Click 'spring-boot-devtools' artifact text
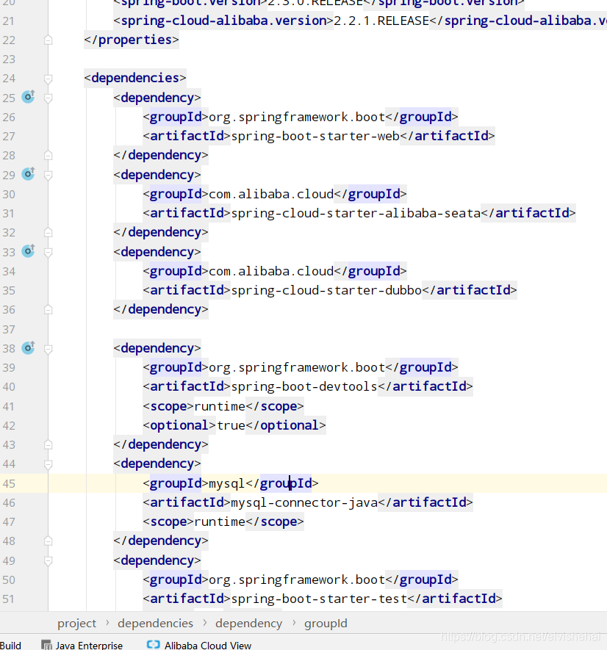 tap(304, 386)
